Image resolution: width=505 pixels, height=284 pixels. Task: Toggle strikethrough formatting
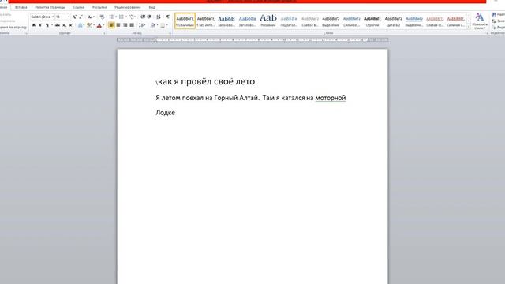(58, 25)
